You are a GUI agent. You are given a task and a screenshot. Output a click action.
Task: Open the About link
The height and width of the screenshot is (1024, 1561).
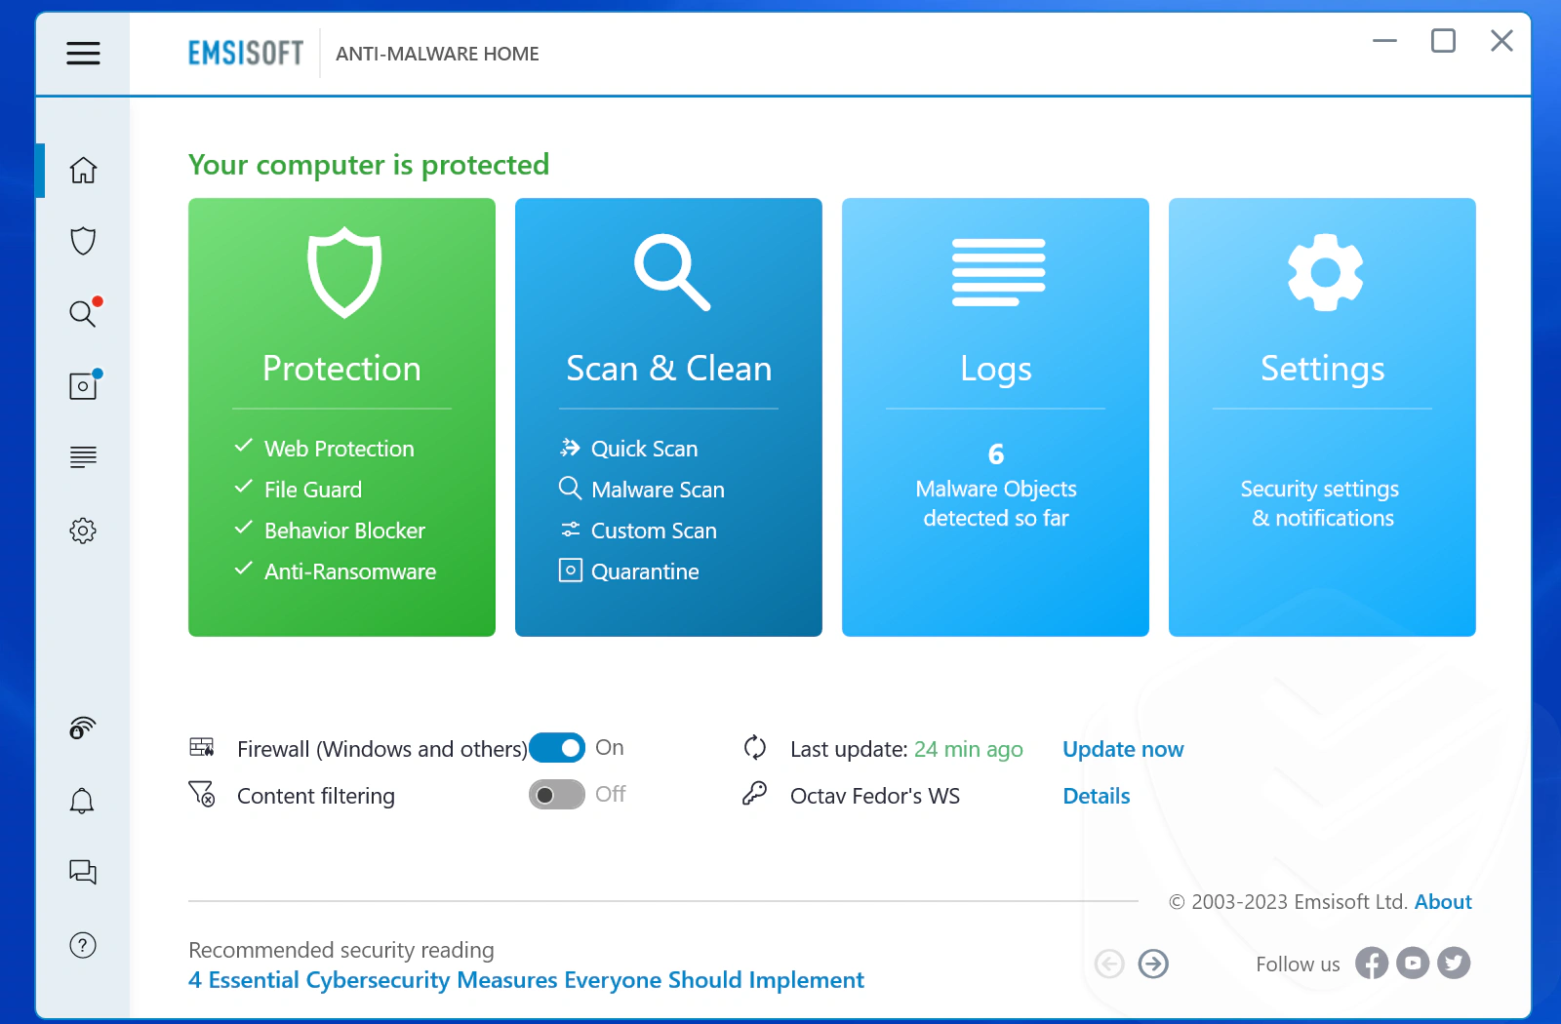coord(1443,902)
